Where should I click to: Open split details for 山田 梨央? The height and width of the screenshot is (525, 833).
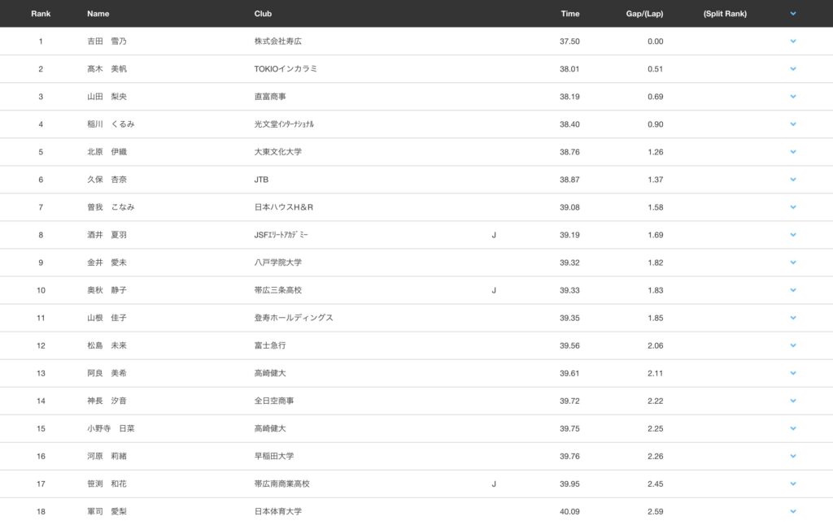tap(792, 97)
